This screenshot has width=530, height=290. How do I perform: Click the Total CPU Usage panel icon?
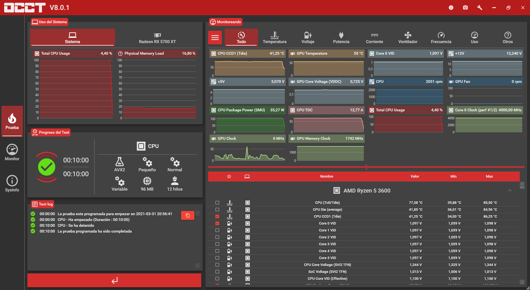tap(37, 53)
